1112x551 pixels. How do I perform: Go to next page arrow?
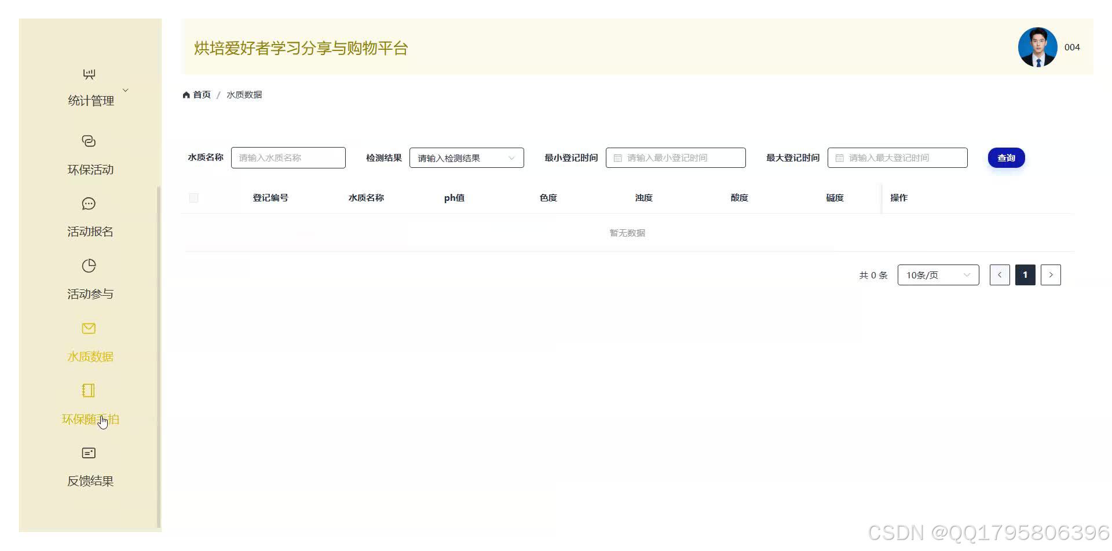click(x=1051, y=275)
